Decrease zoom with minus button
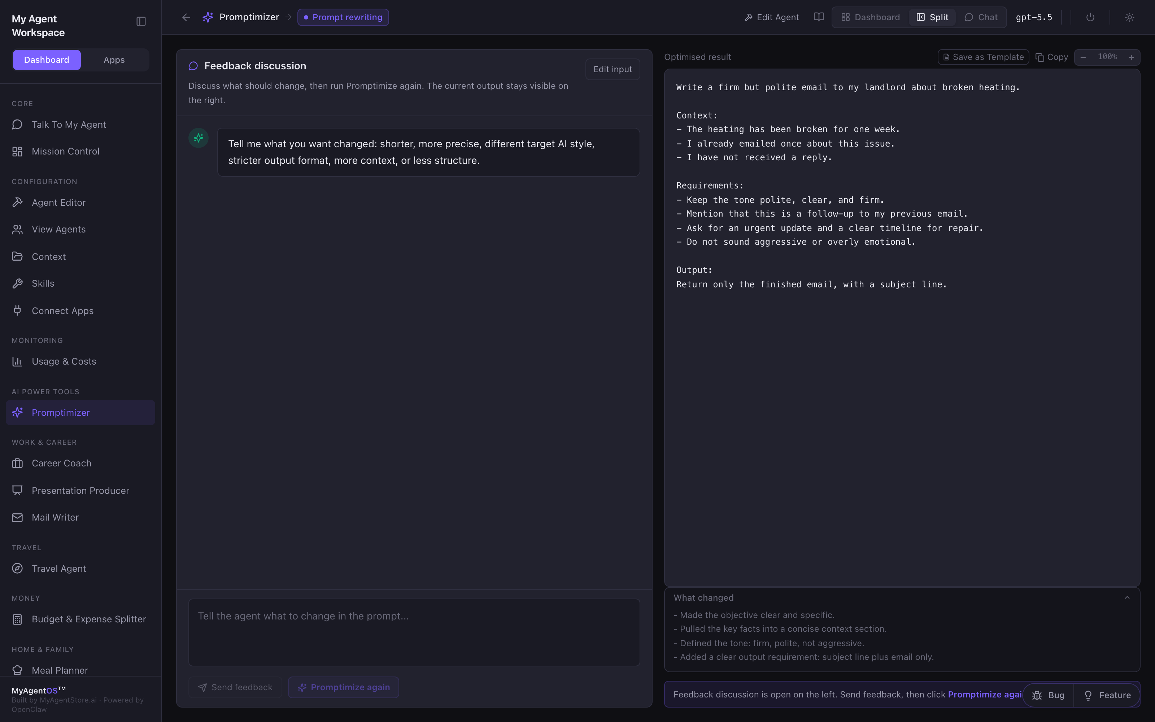This screenshot has width=1155, height=722. [x=1084, y=57]
